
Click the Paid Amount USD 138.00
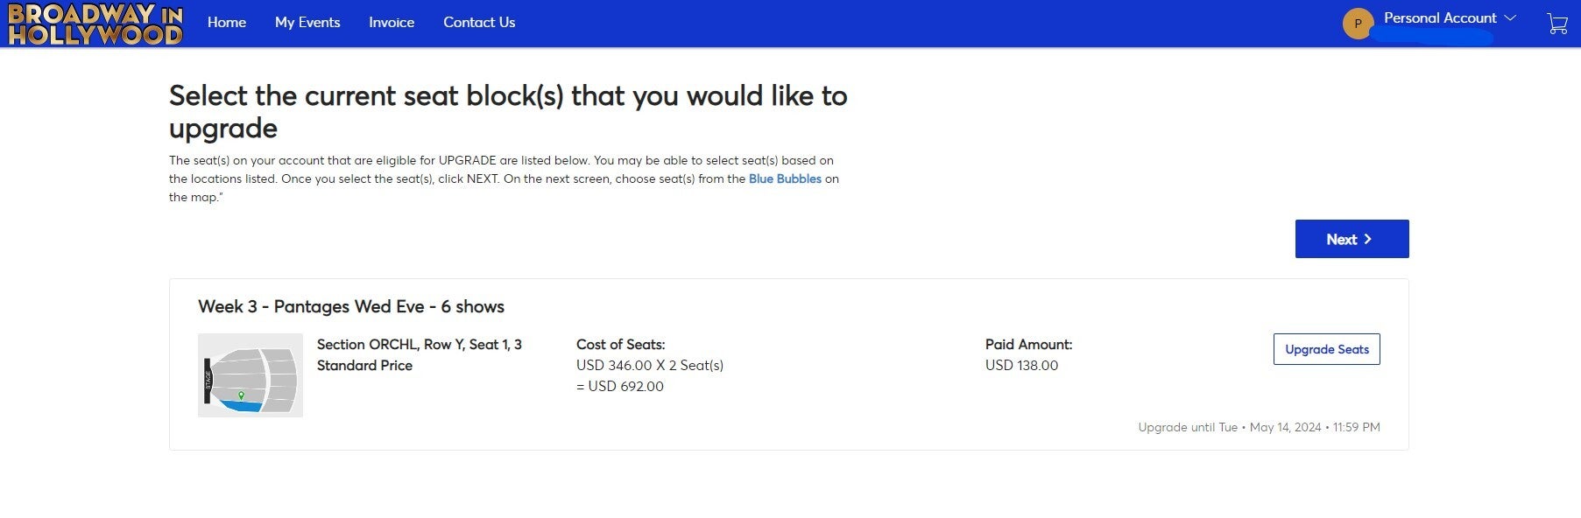point(1021,366)
